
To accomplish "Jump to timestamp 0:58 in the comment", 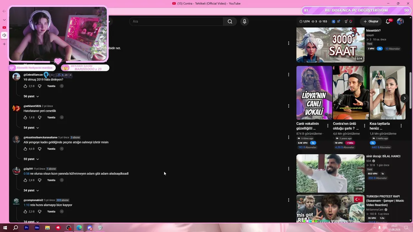I will (x=26, y=174).
